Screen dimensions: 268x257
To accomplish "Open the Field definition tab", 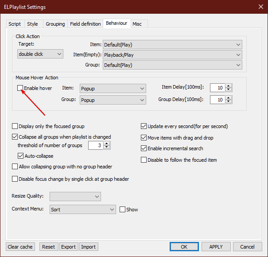I will 85,24.
